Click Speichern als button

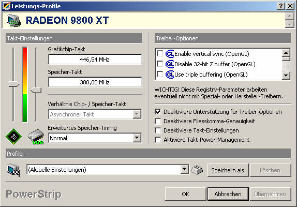tap(228, 170)
